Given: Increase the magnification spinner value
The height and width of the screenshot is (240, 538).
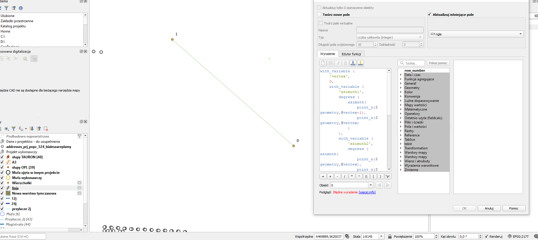Looking at the screenshot, I should click(x=436, y=235).
